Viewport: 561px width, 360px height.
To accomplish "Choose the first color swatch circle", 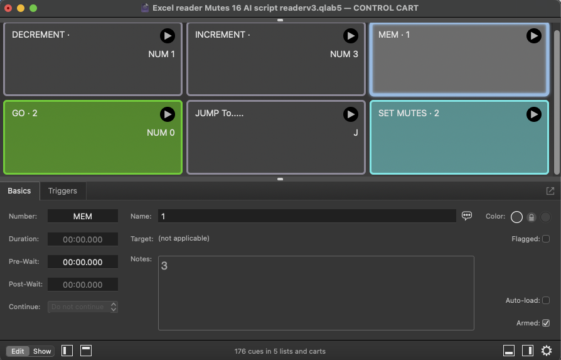I will [516, 217].
